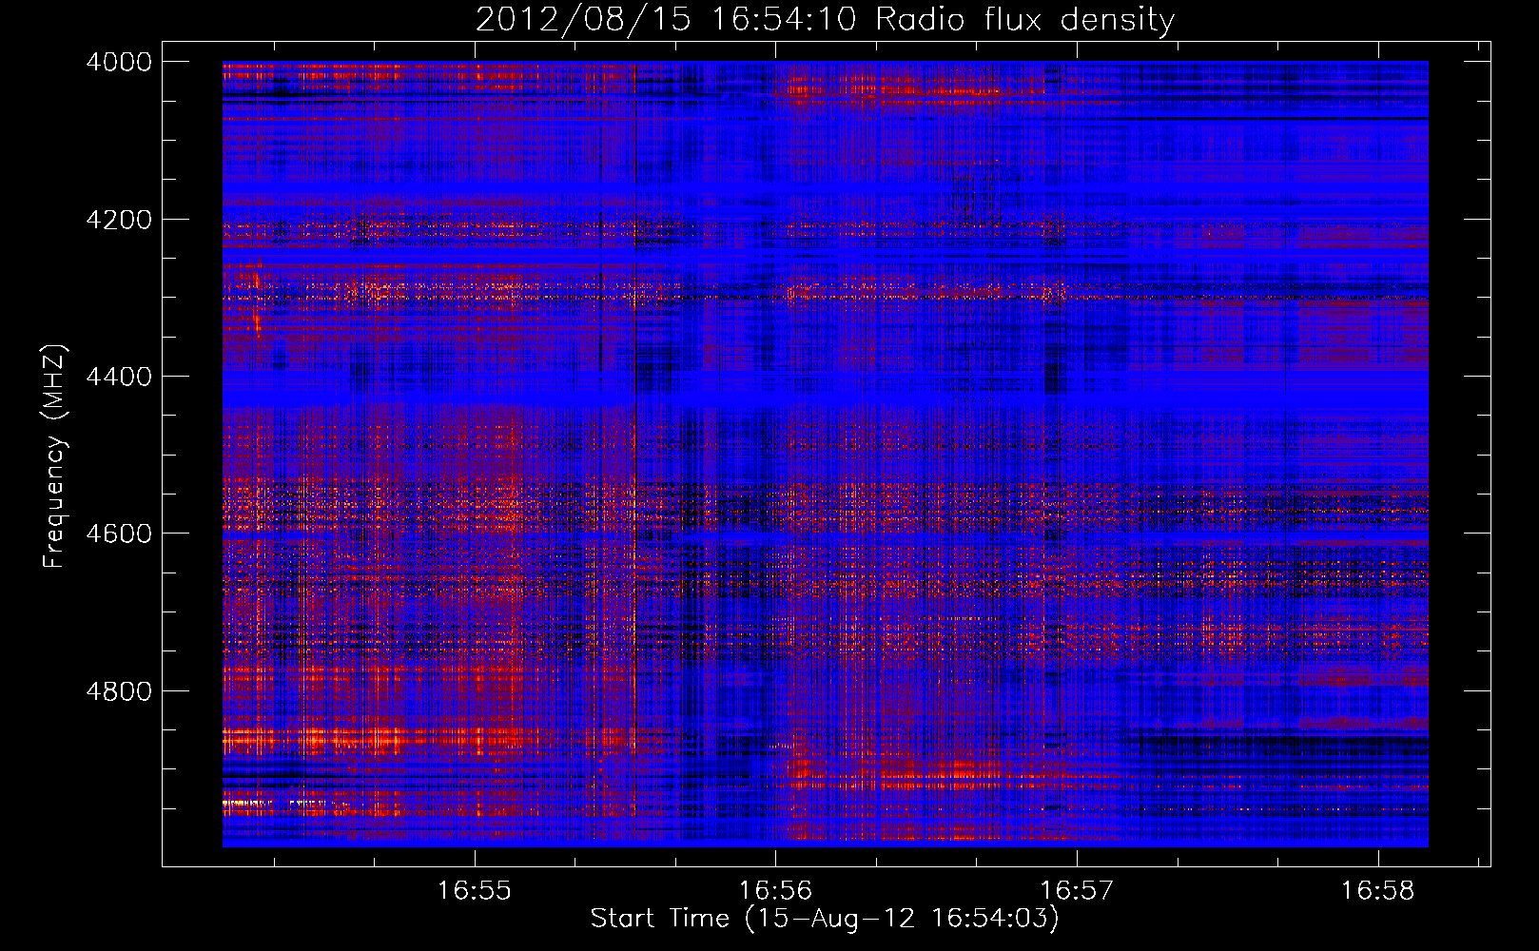Click the 'Frequency (MHZ)' y-axis title
This screenshot has width=1539, height=951.
pyautogui.click(x=55, y=456)
